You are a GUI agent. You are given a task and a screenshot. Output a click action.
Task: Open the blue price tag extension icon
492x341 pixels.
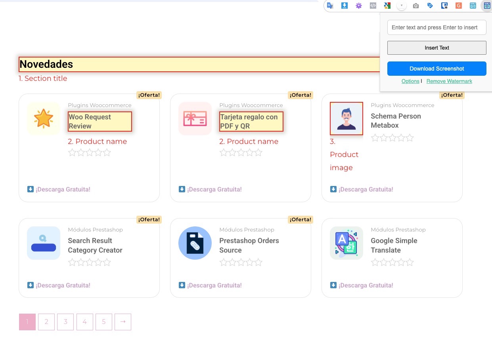tap(430, 6)
